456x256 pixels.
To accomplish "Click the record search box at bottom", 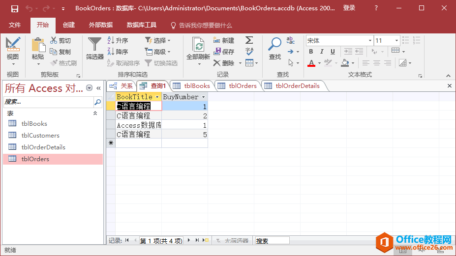I will pos(272,241).
